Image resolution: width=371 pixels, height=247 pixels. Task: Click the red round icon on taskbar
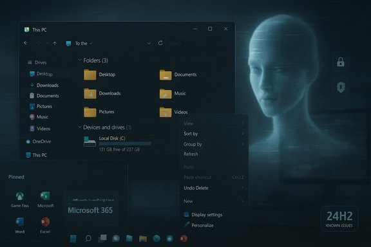click(x=184, y=239)
